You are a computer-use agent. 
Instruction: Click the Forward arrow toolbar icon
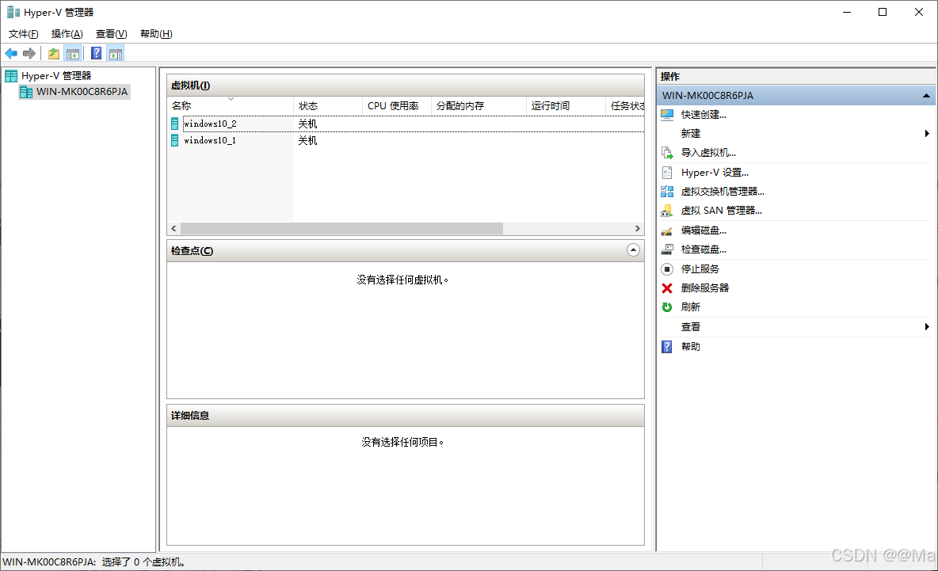click(x=29, y=54)
